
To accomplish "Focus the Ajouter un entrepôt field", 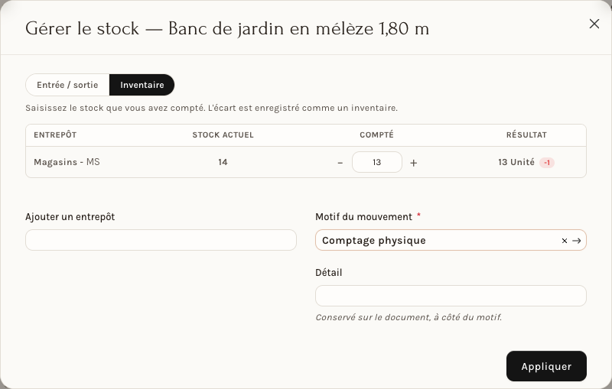I will (x=161, y=240).
